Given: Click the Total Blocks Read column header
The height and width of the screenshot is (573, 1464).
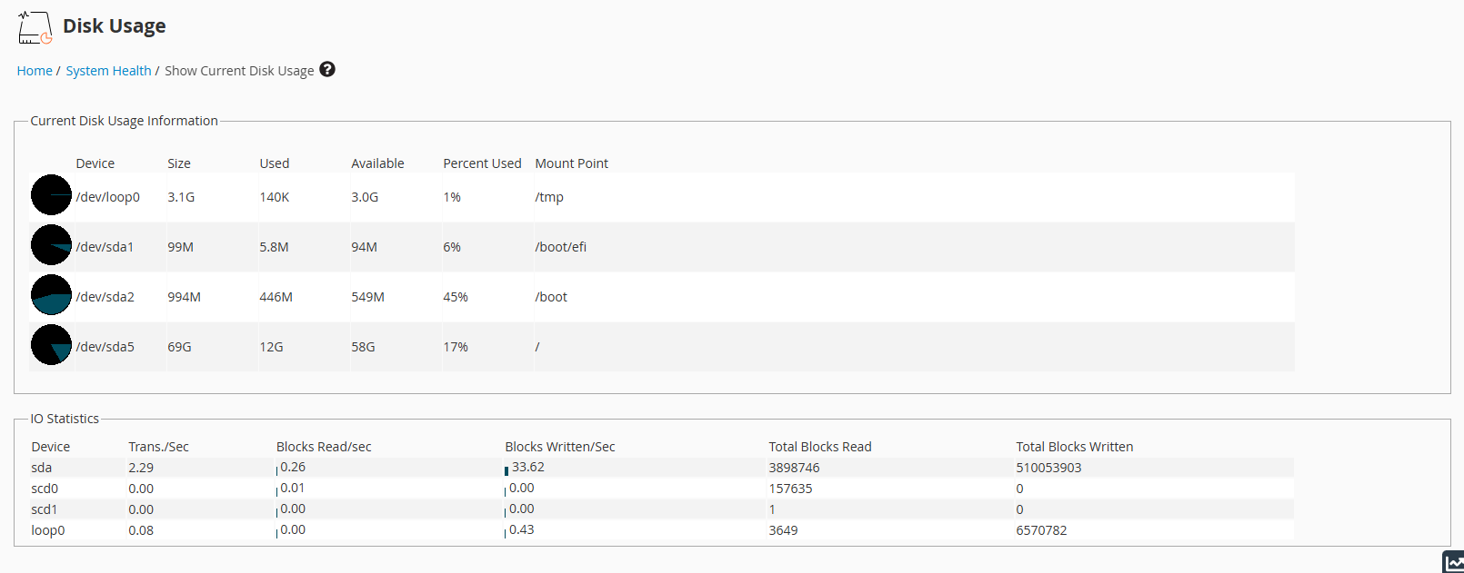Looking at the screenshot, I should pos(820,447).
